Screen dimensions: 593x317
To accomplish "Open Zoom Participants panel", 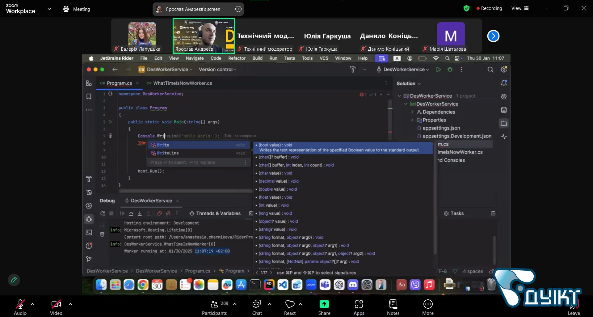I will point(214,307).
